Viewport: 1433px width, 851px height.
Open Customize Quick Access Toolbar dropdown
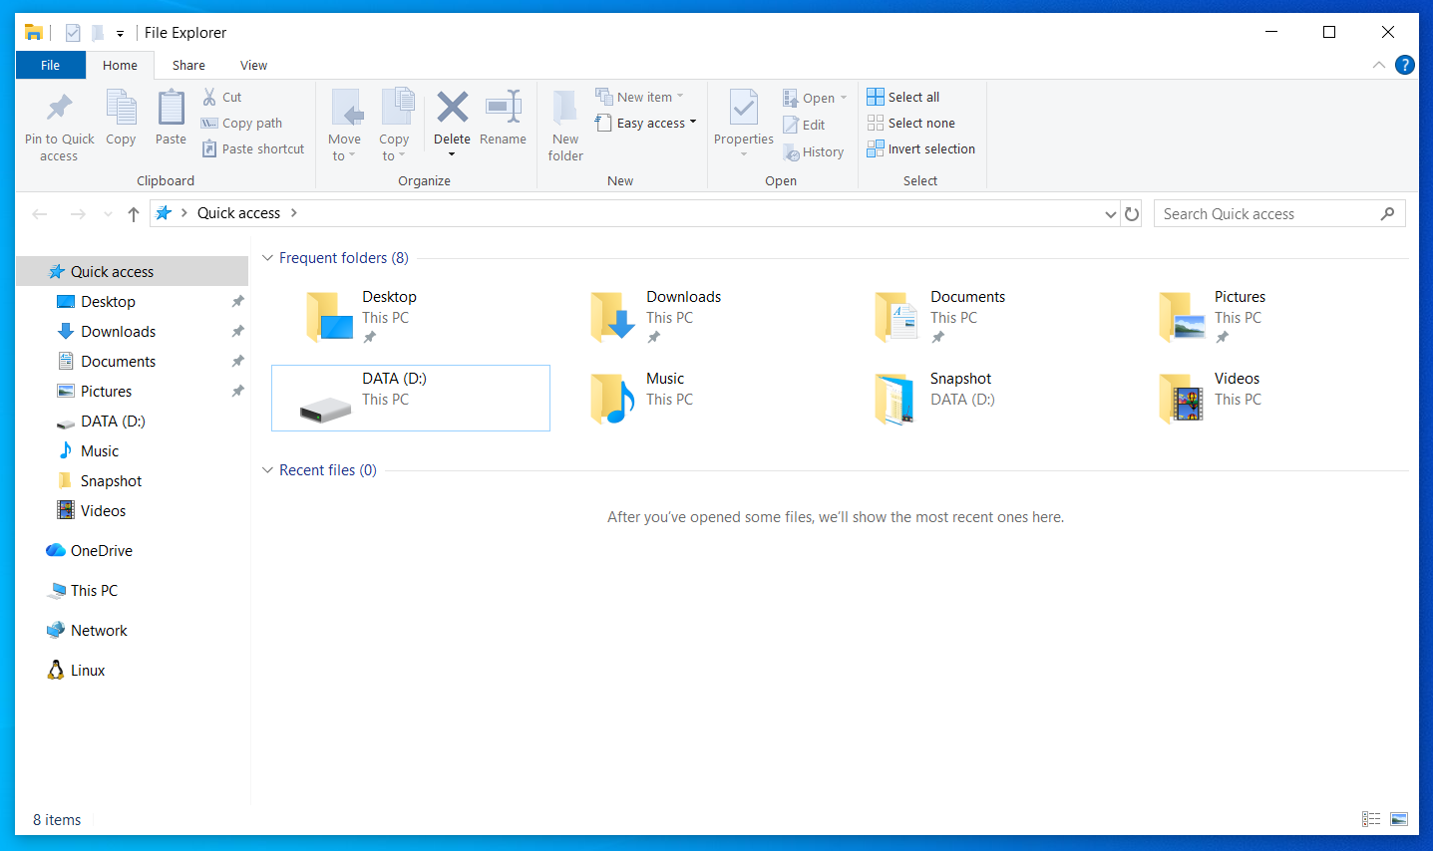tap(120, 33)
